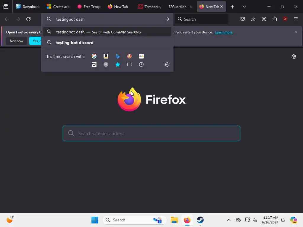Follow the Learn more link
This screenshot has width=303, height=227.
224,32
